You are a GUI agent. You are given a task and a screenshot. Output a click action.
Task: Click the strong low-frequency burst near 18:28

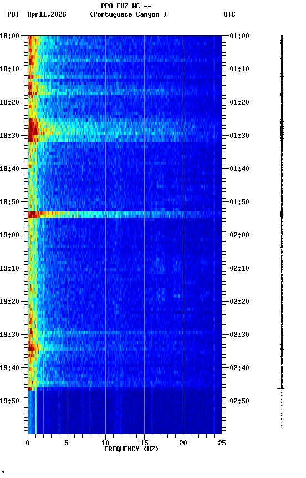[33, 131]
